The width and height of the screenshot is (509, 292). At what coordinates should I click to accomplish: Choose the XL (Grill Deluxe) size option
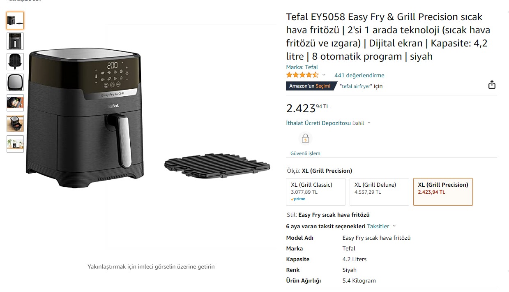(379, 192)
